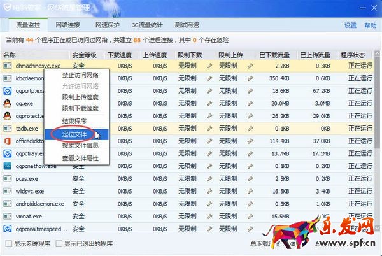Sort by 下载速度 column header
The width and height of the screenshot is (382, 256).
(x=120, y=55)
